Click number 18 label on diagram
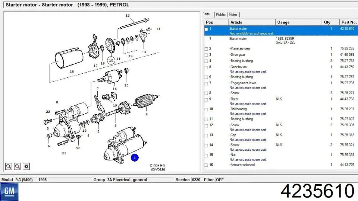Viewport: 358px width, 201px height. click(72, 71)
